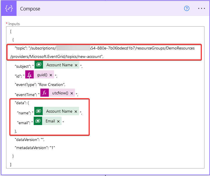Click the Compose action icon

pyautogui.click(x=9, y=8)
